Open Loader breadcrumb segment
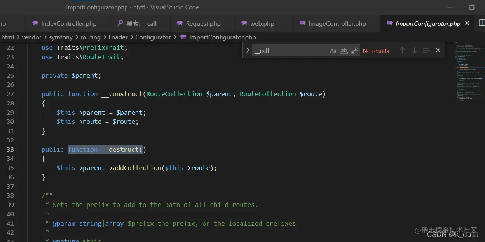The image size is (485, 242). [118, 37]
